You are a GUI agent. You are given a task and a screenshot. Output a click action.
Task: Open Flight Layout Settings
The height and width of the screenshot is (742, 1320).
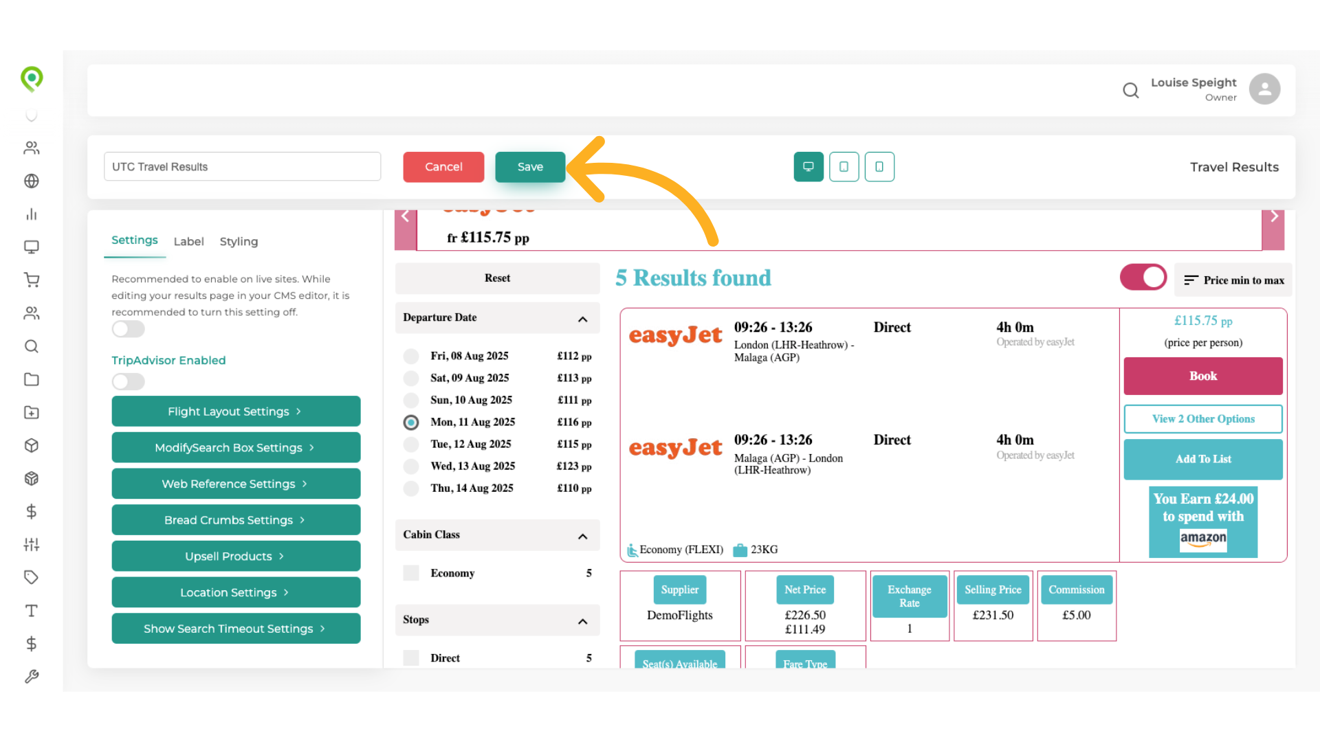[236, 412]
